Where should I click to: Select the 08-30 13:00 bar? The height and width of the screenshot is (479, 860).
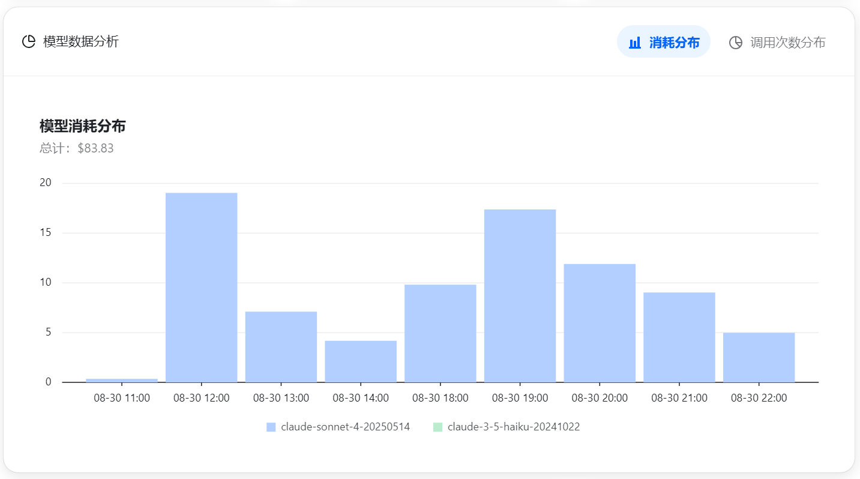point(281,347)
